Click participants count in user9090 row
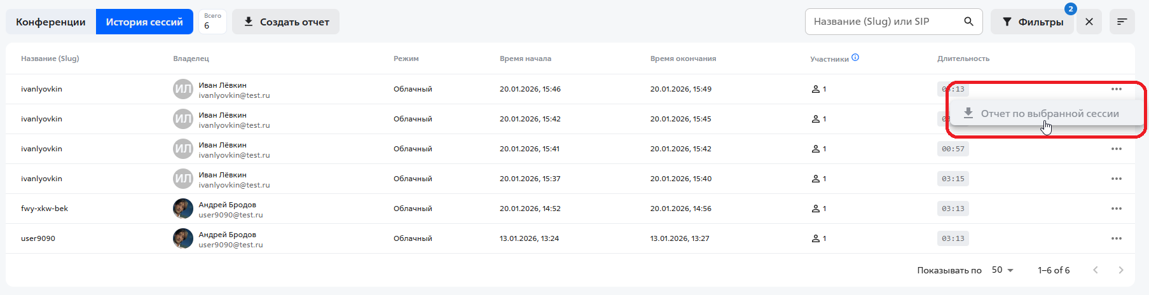 click(819, 238)
